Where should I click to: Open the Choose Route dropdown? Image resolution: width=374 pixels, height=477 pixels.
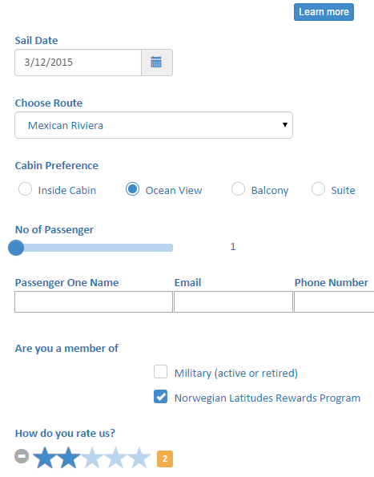click(154, 125)
